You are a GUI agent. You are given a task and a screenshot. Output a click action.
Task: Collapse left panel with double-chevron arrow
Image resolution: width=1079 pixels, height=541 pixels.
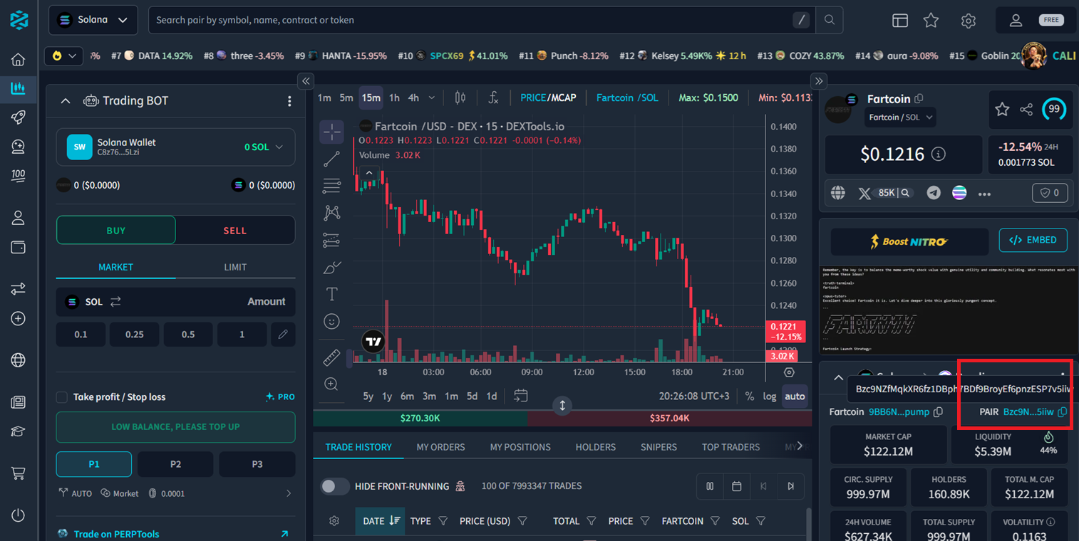click(x=305, y=81)
